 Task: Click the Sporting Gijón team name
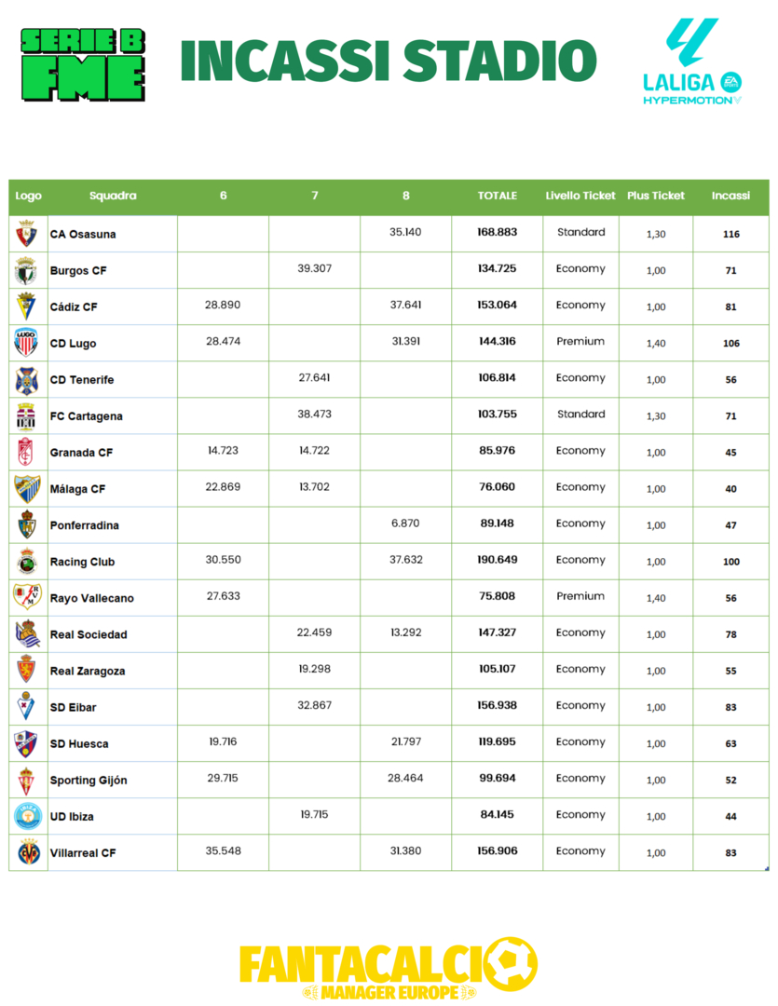[x=88, y=780]
